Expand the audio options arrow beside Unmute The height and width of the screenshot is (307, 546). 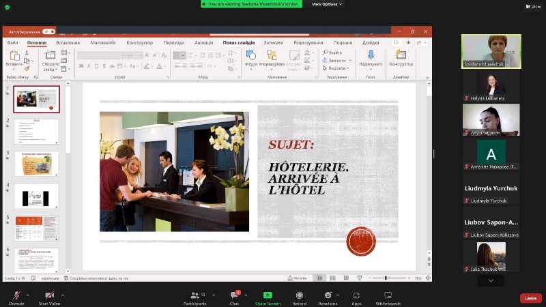click(28, 295)
